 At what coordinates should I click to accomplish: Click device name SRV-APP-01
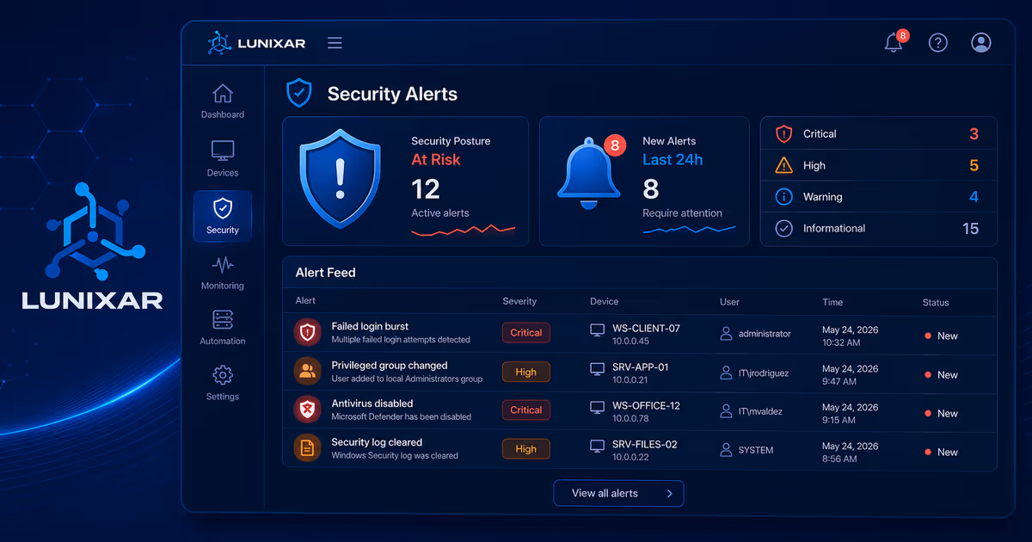point(640,366)
